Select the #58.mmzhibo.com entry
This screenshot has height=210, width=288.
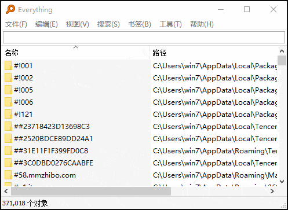pos(45,175)
